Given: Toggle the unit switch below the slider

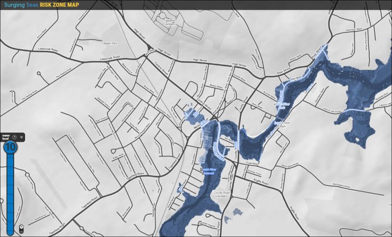Looking at the screenshot, I should pos(21,228).
